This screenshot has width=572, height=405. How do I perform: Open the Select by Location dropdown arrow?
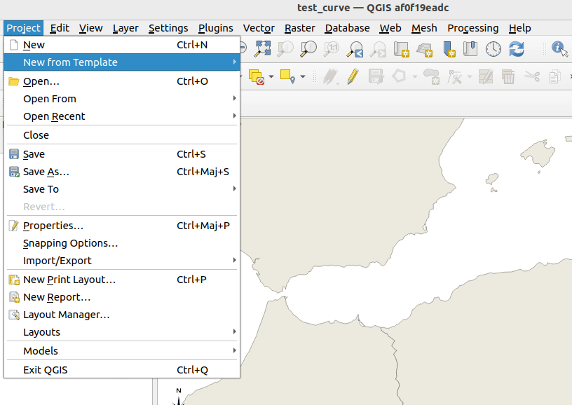302,76
